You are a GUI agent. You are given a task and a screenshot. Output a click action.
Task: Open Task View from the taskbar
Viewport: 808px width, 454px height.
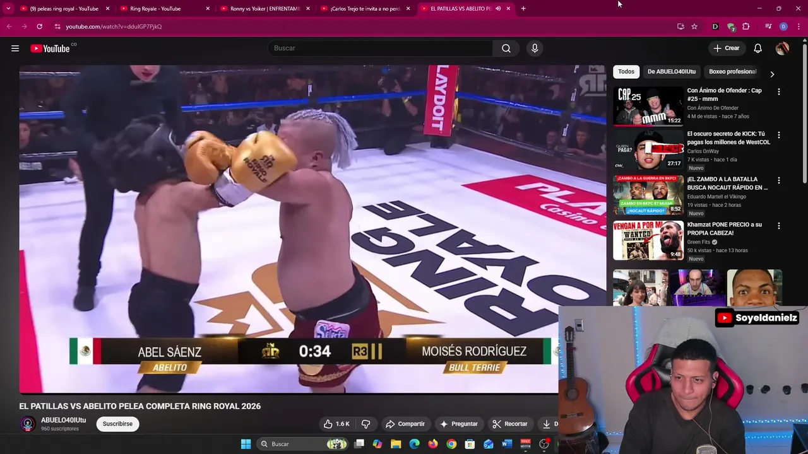359,444
